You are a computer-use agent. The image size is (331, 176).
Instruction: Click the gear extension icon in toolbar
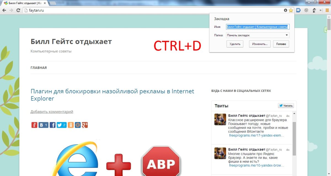point(306,10)
